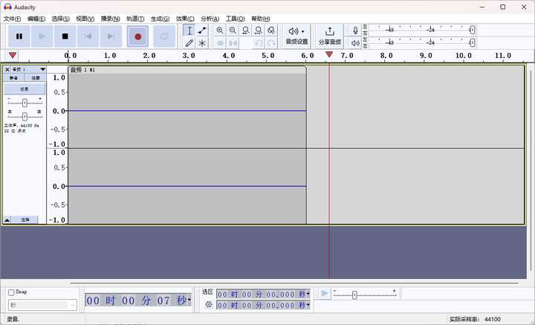Click the microphone record meter icon

[x=355, y=30]
